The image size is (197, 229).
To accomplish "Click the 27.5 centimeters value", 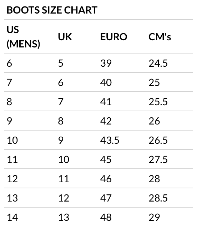I will (x=158, y=159).
